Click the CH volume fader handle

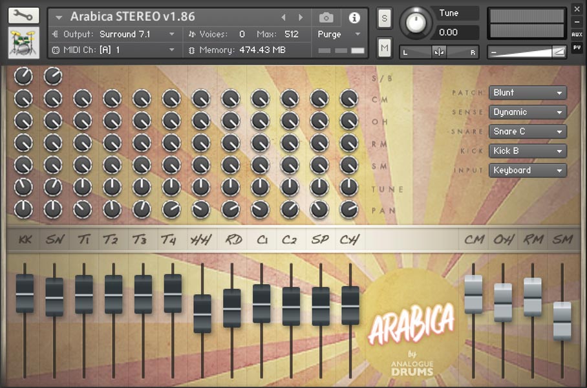350,306
